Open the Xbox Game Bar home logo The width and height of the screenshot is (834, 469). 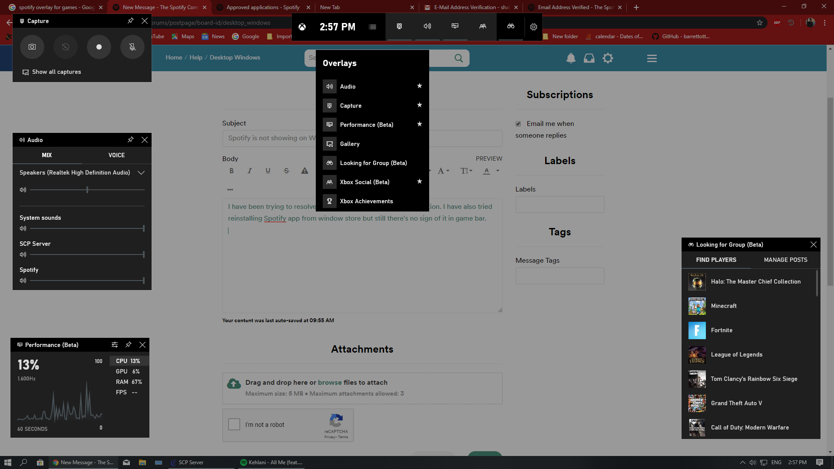click(x=302, y=27)
